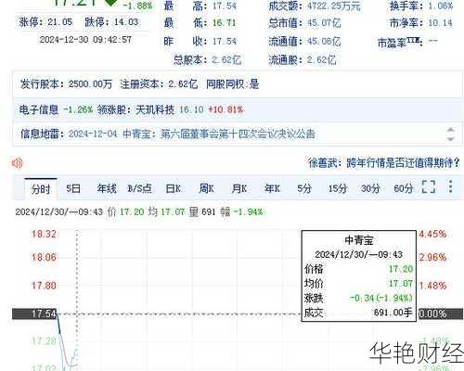Click the red speaker announcement icon
The height and width of the screenshot is (371, 464).
coord(18,162)
